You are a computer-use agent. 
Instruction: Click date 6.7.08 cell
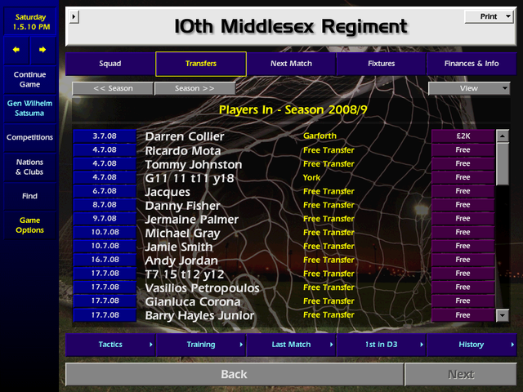[x=105, y=191]
